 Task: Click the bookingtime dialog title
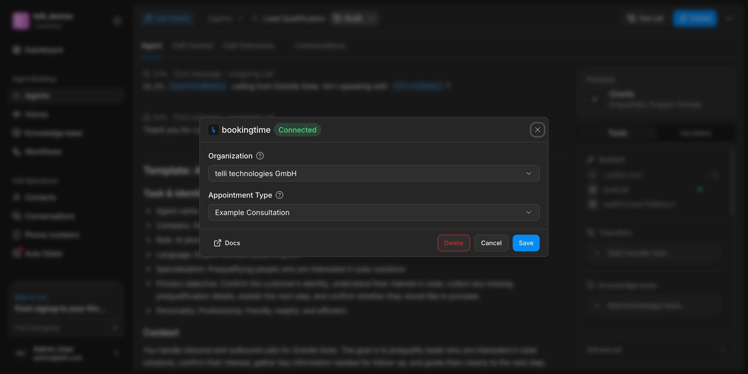click(x=246, y=130)
